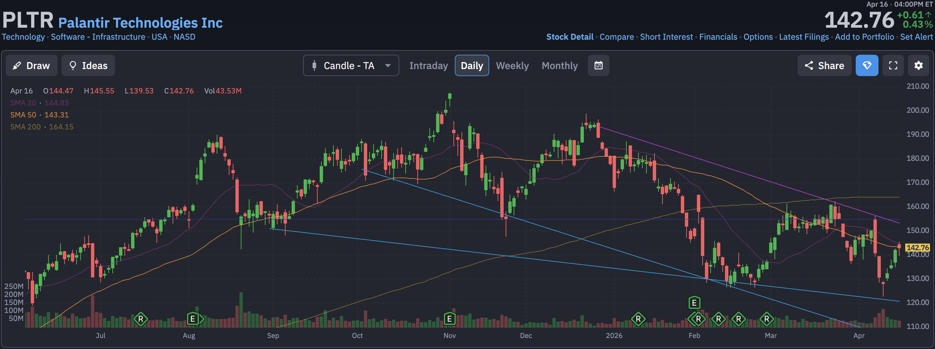Viewport: 935px width, 349px height.
Task: Click the SMA 20 · 144.83 legend
Action: [39, 103]
